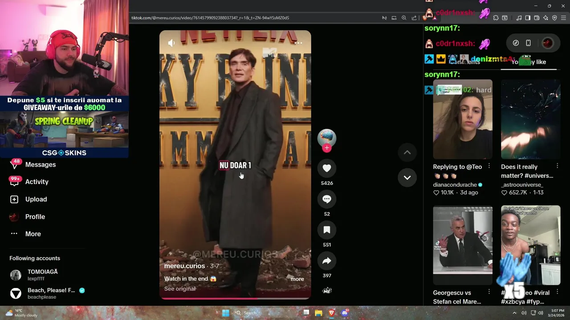Click the Activity icon with 99+ badge
Viewport: 570px width, 320px height.
pos(14,181)
